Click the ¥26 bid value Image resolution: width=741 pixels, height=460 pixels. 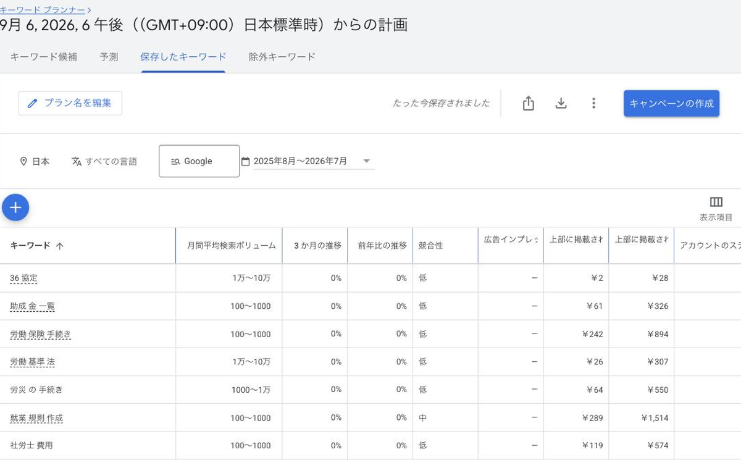[594, 362]
